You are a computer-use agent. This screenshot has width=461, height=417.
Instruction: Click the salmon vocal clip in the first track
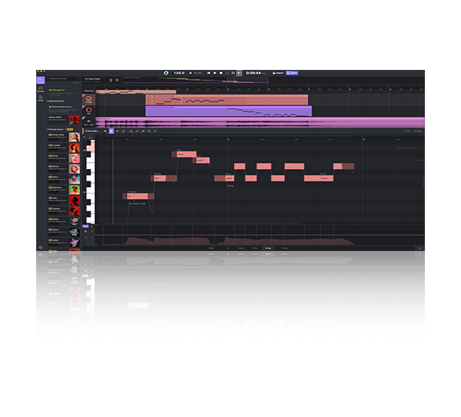click(x=226, y=100)
